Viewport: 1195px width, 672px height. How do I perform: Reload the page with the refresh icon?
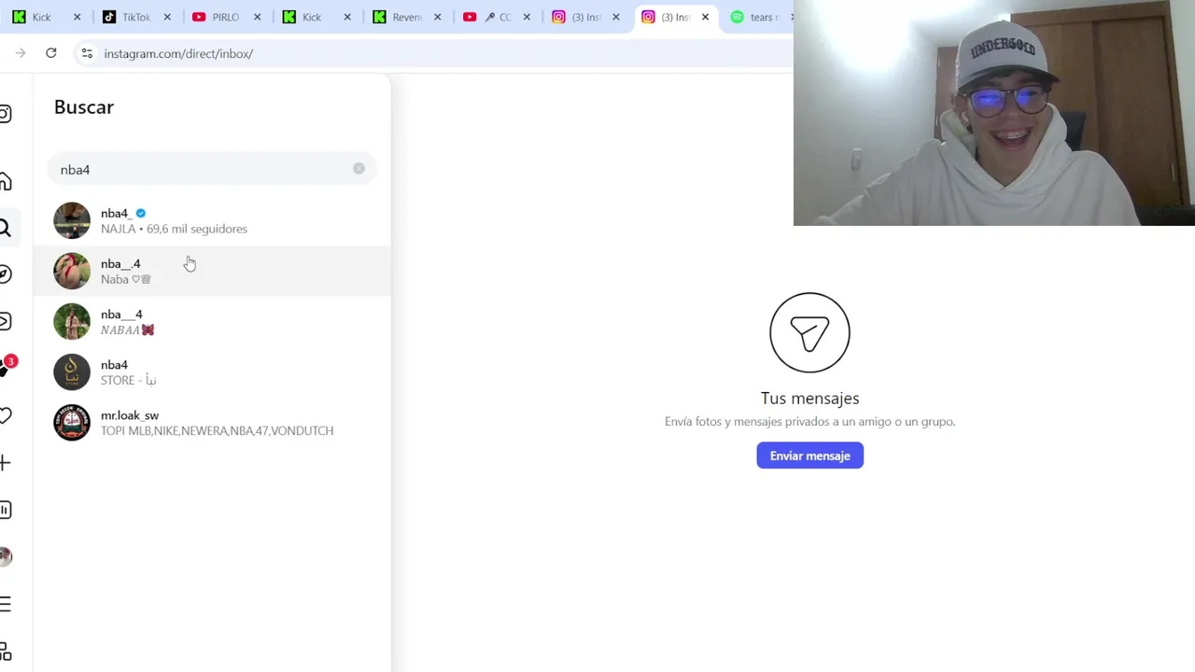pos(51,53)
